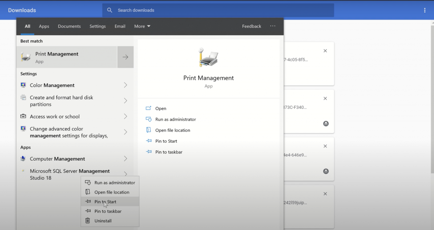The height and width of the screenshot is (230, 434).
Task: Switch to the All search tab
Action: coord(28,26)
